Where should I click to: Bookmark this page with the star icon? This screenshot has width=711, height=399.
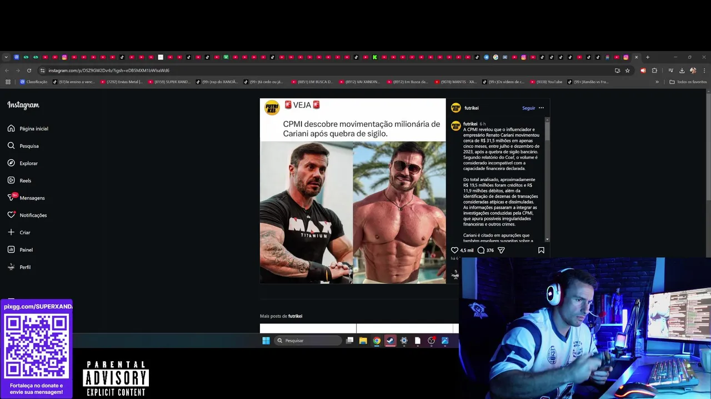tap(627, 70)
